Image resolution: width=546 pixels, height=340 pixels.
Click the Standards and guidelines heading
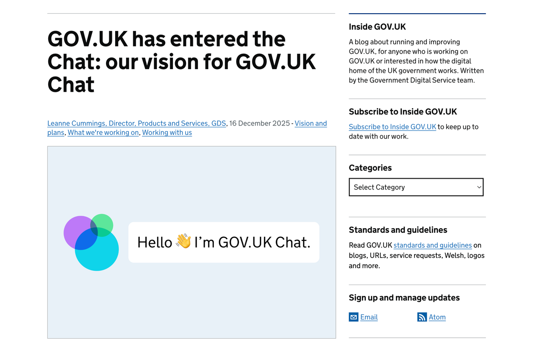pyautogui.click(x=398, y=230)
